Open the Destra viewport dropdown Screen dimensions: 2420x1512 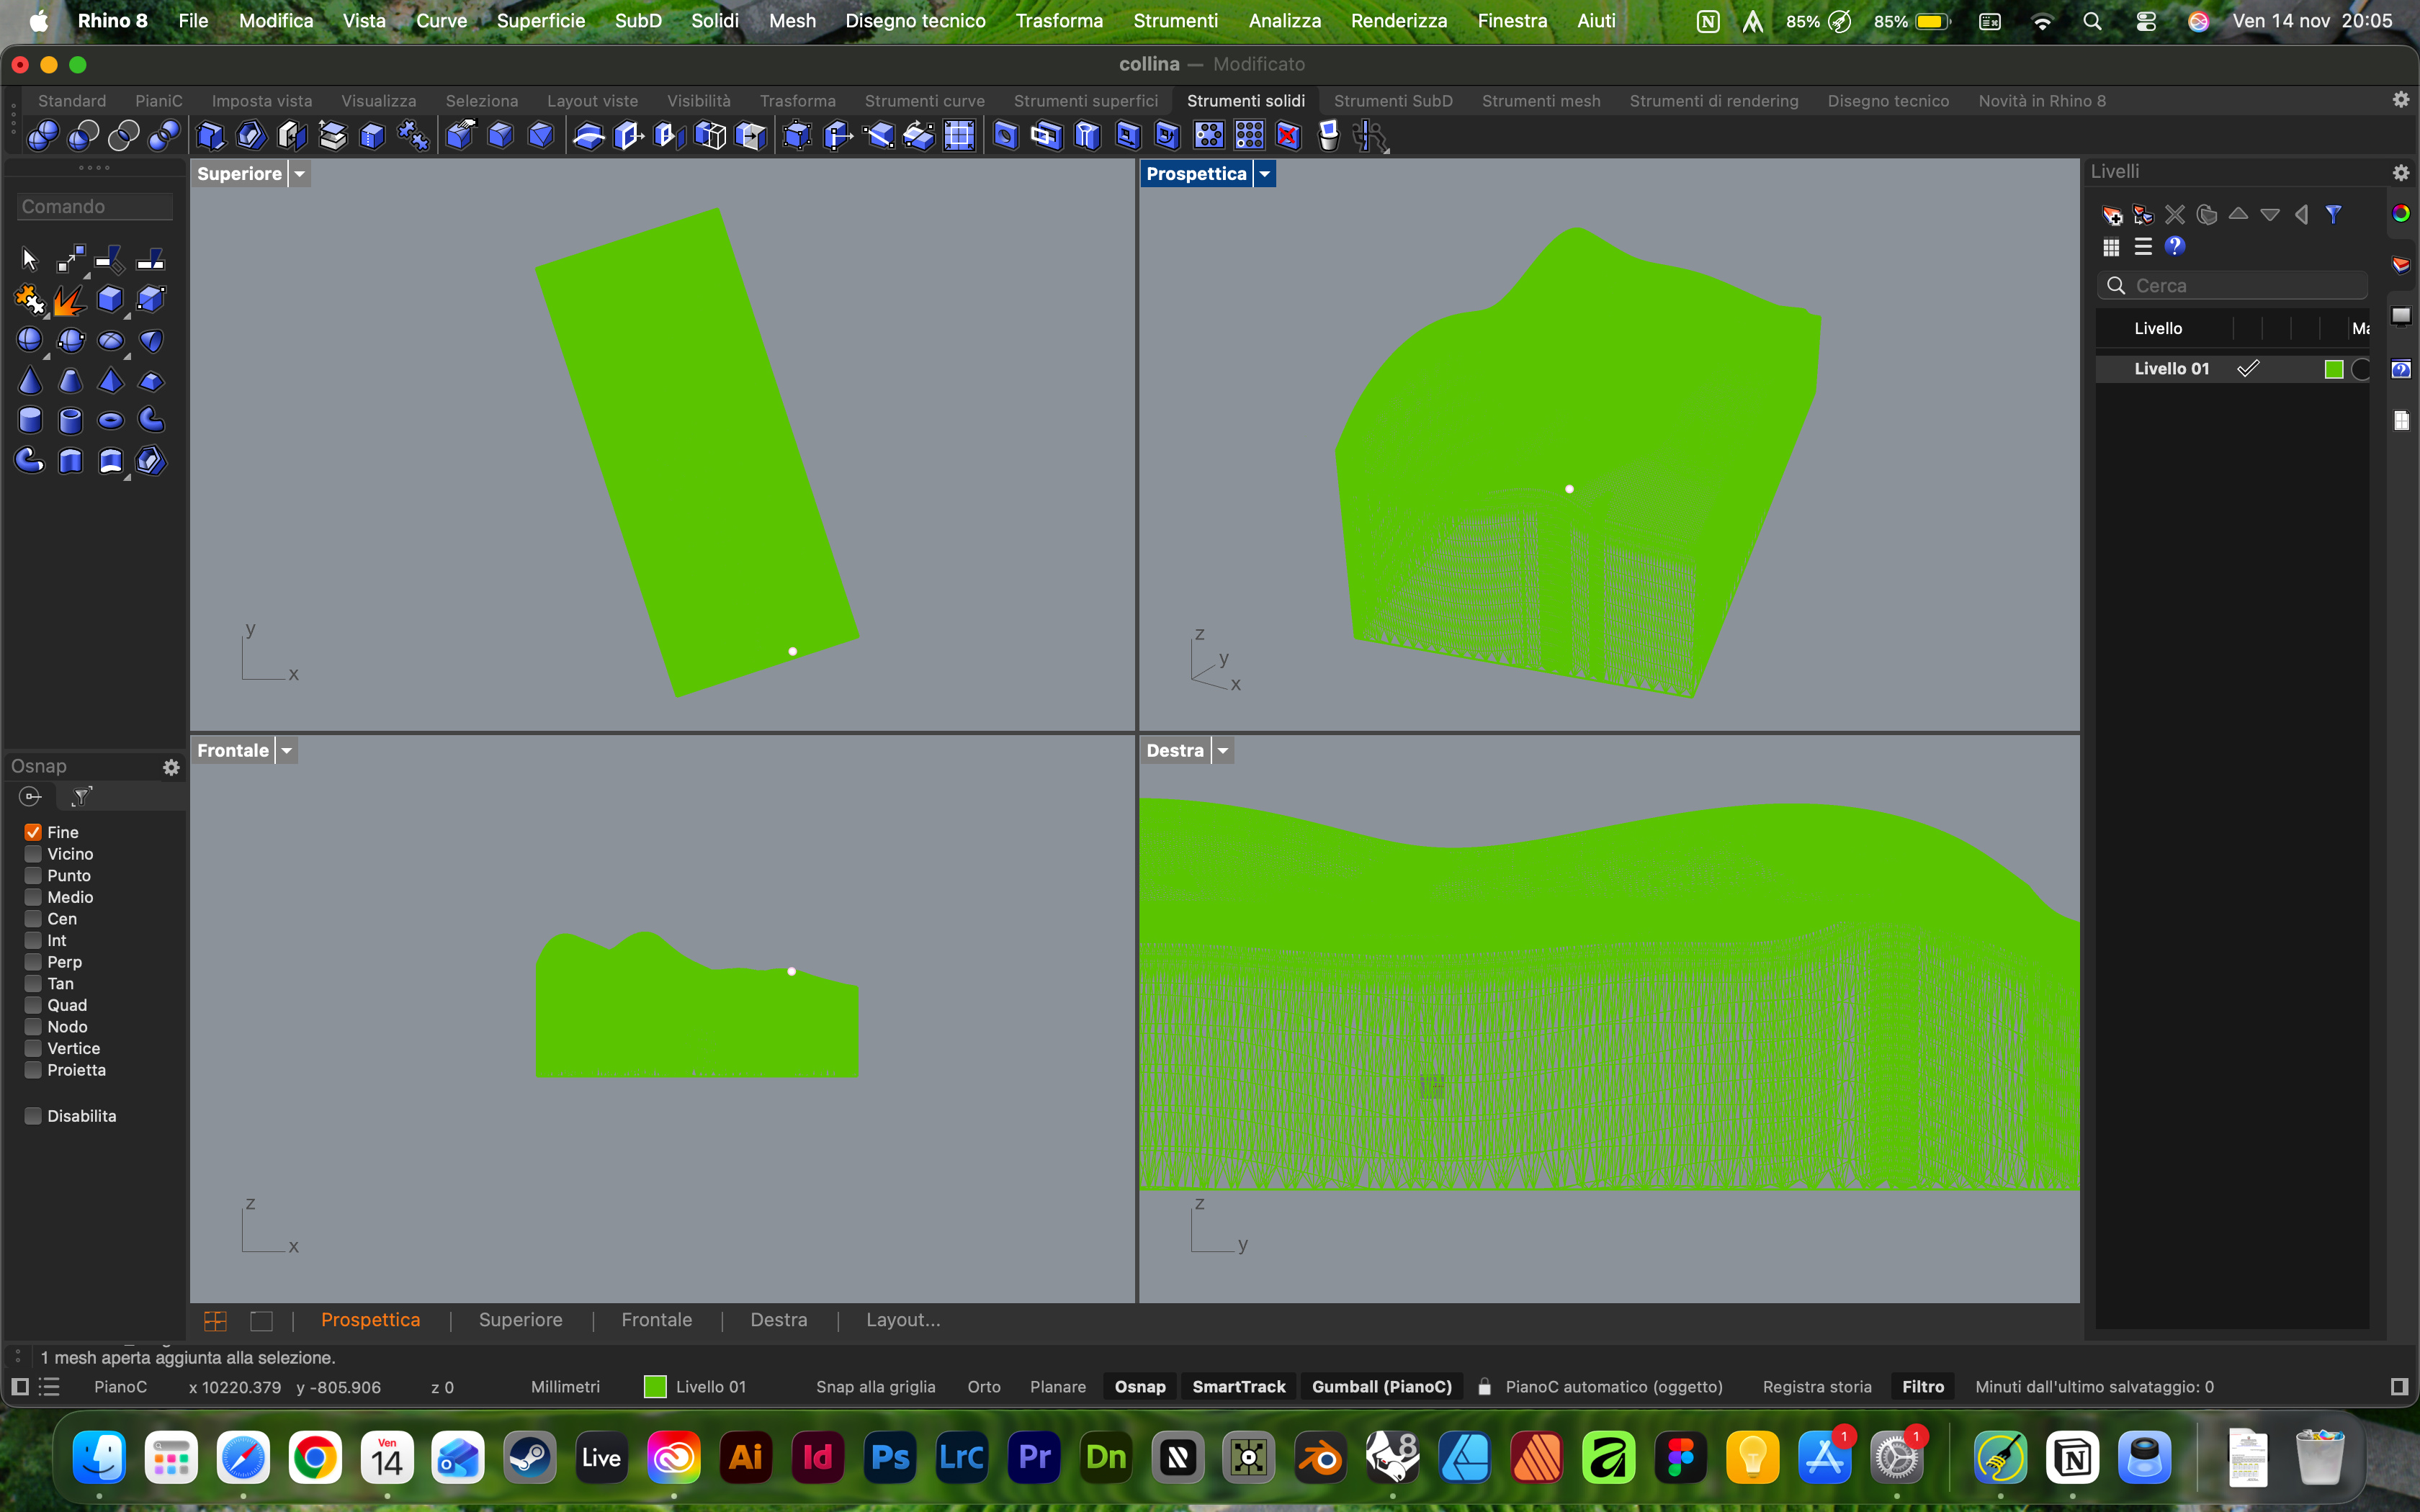tap(1223, 749)
